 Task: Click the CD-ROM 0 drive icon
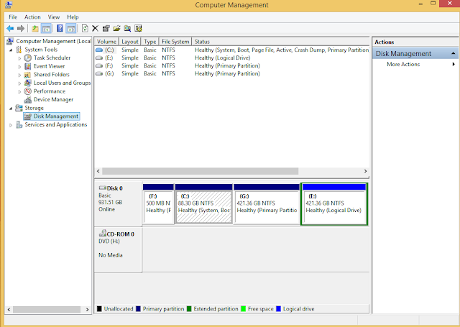click(x=102, y=234)
